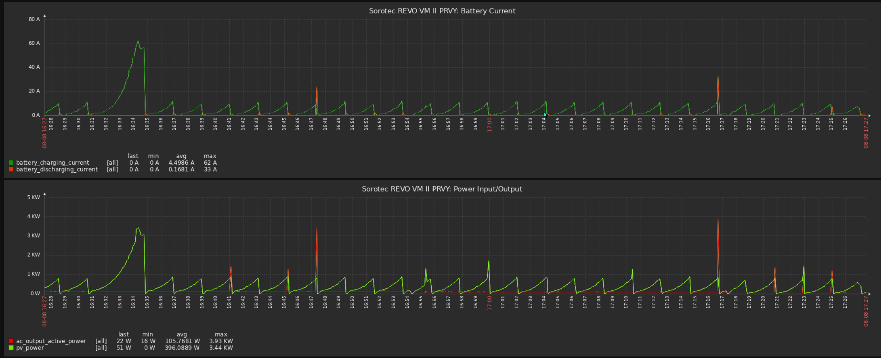Click the 3 KW y-axis label
Screen dimensions: 881x358
[x=33, y=235]
